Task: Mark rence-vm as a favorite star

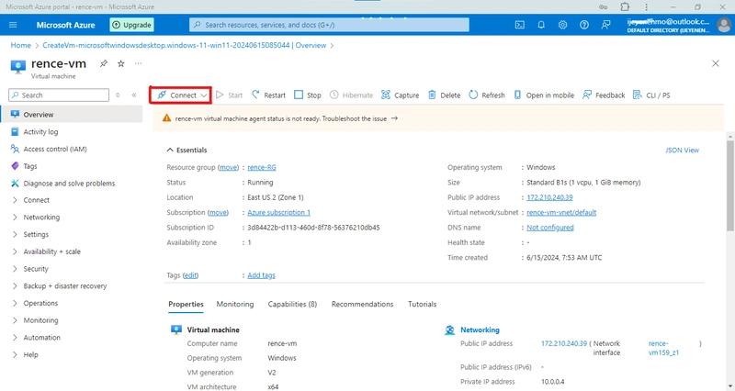Action: pos(121,63)
